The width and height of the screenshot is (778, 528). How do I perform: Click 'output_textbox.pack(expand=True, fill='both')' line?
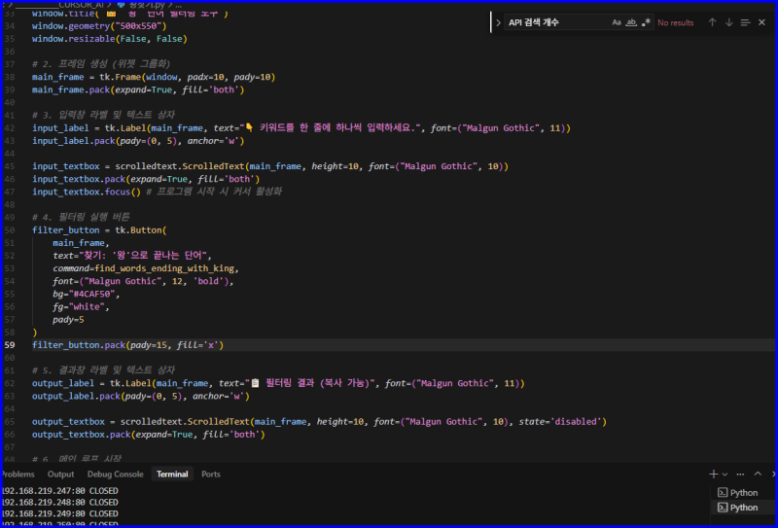149,435
